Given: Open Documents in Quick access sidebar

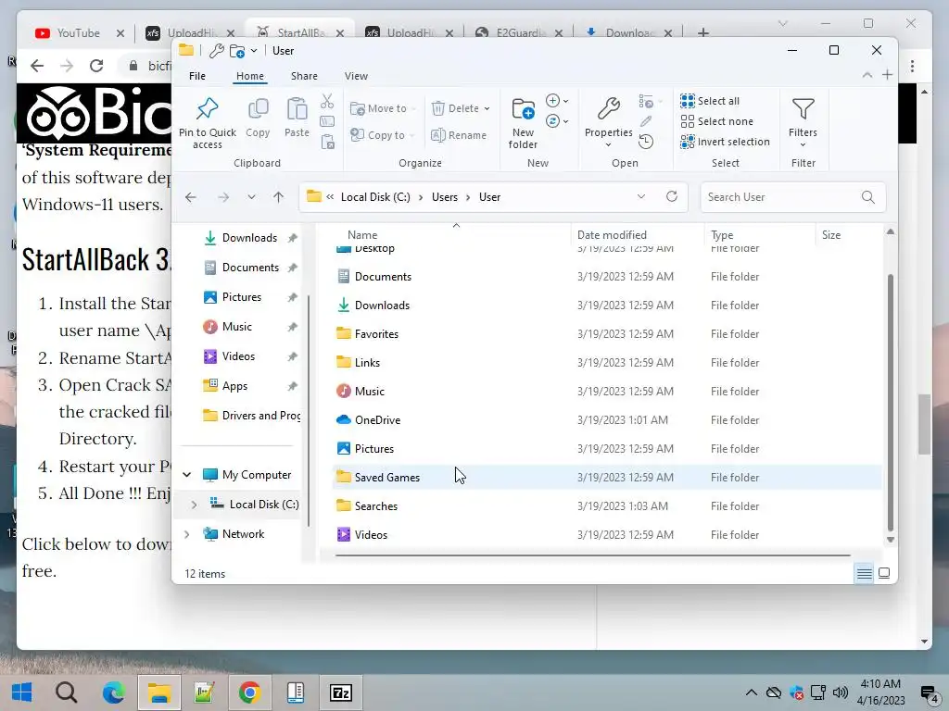Looking at the screenshot, I should [250, 268].
